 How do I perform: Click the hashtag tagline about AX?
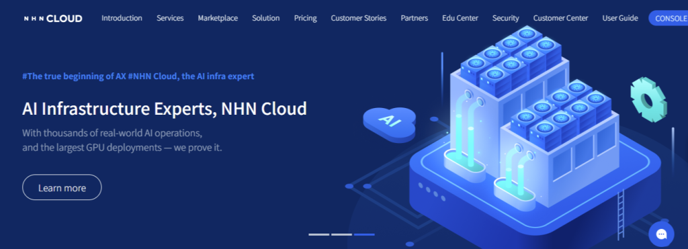tap(138, 77)
